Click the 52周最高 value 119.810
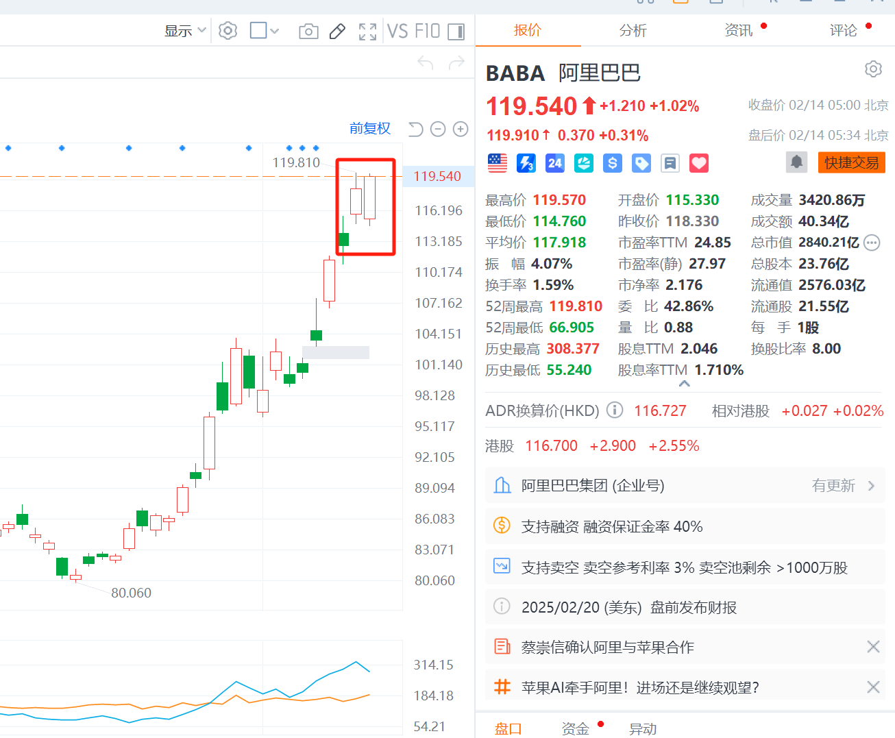This screenshot has height=738, width=895. coord(576,306)
